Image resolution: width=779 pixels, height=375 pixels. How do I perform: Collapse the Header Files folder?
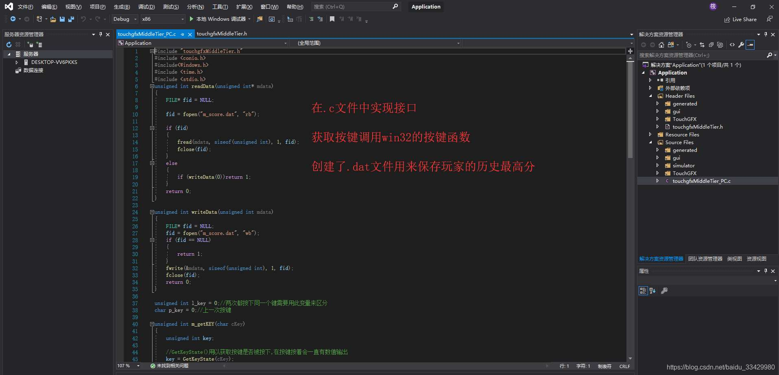pyautogui.click(x=650, y=96)
